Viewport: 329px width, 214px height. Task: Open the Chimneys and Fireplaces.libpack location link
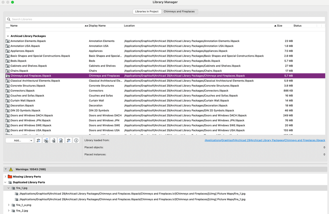point(265,140)
